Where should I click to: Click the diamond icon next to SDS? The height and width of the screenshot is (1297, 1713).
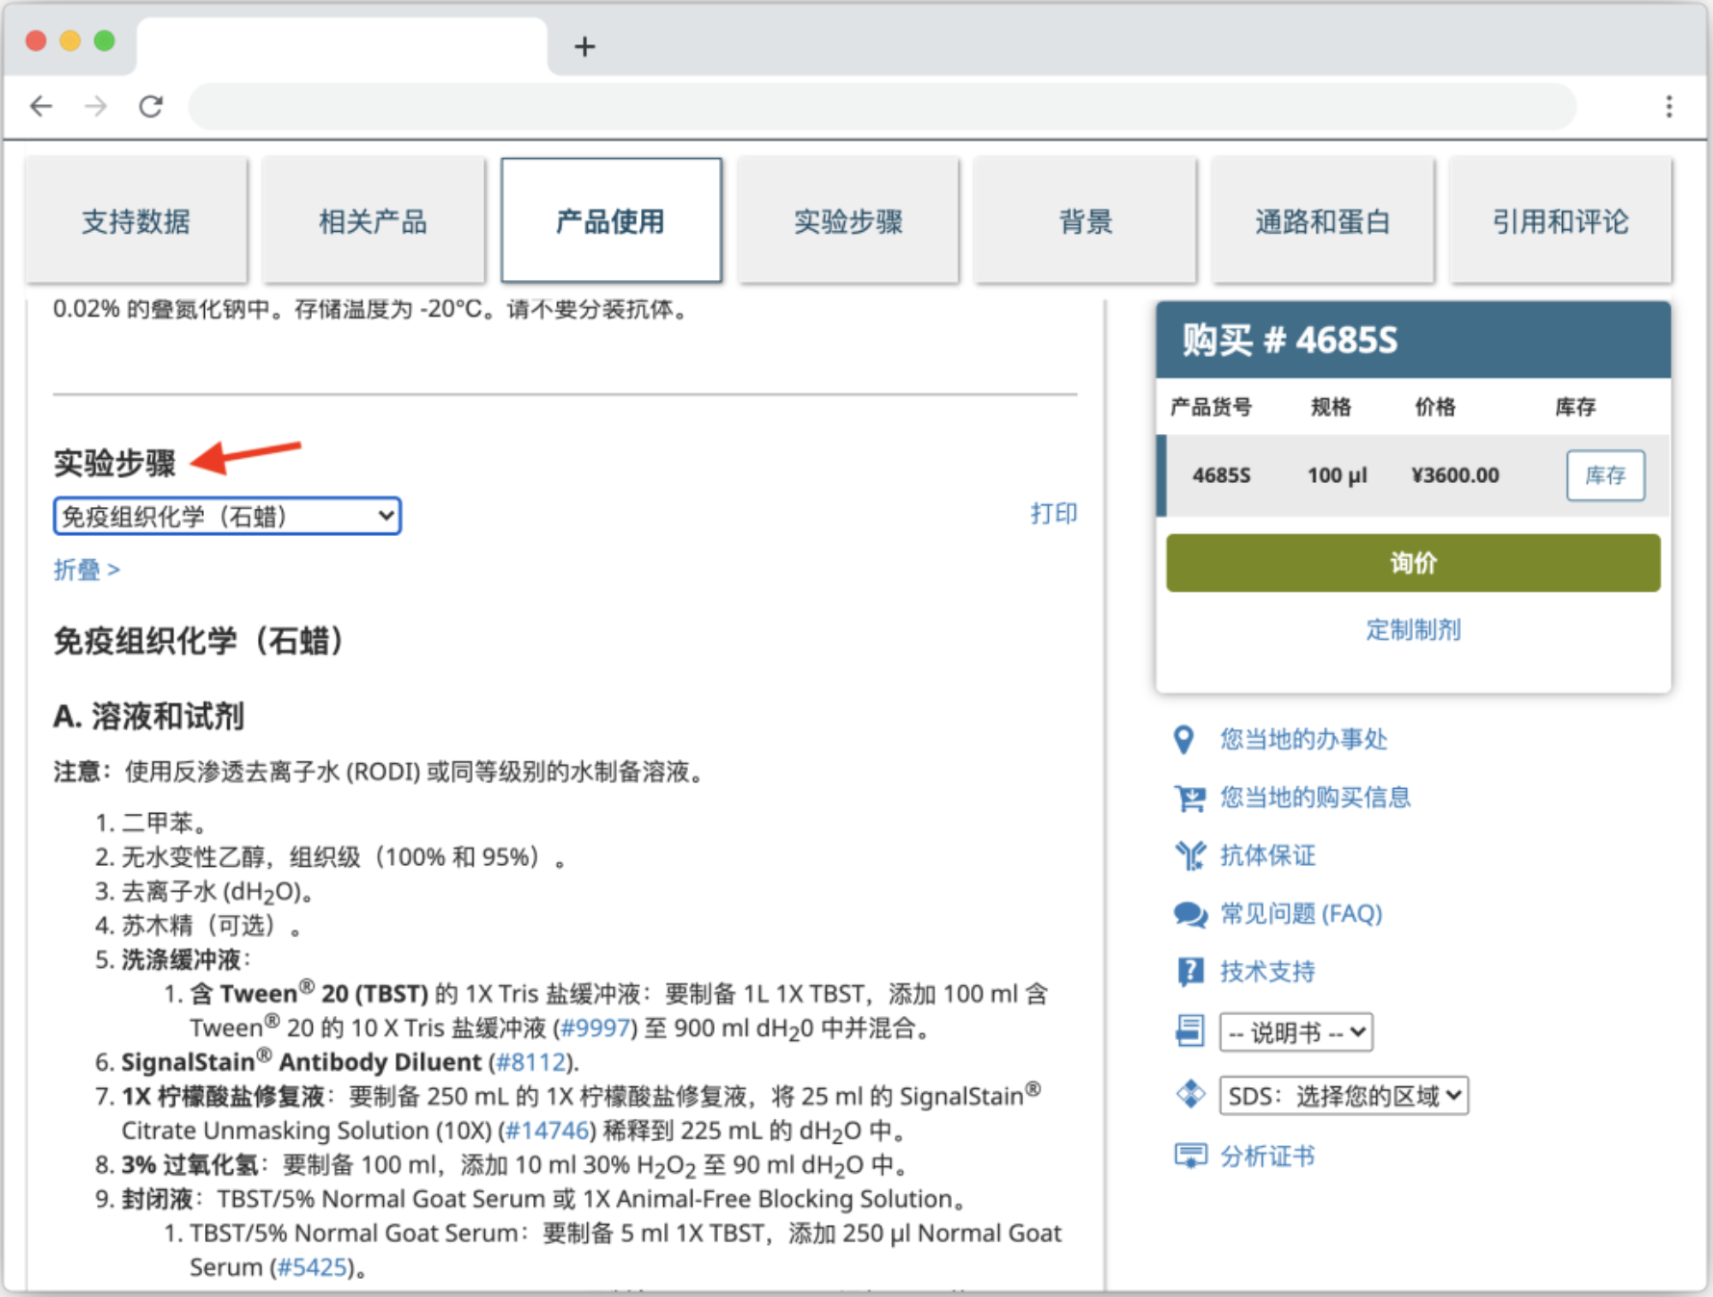[x=1189, y=1094]
